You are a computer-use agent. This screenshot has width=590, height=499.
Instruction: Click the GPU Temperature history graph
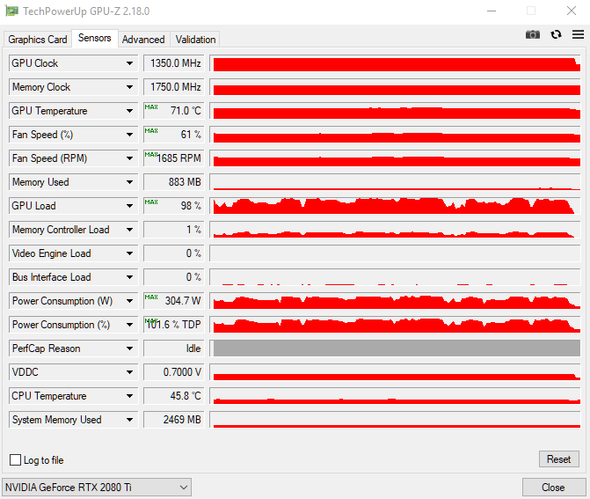[x=395, y=111]
